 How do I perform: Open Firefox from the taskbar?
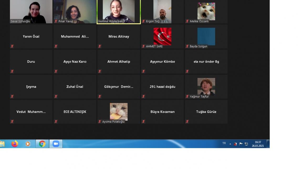coord(15,144)
